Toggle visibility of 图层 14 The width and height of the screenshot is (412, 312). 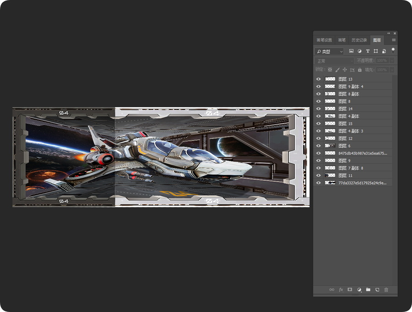[x=319, y=109]
